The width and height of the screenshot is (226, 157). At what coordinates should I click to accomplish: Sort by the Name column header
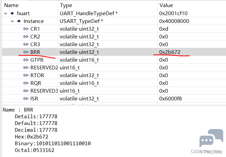point(11,5)
